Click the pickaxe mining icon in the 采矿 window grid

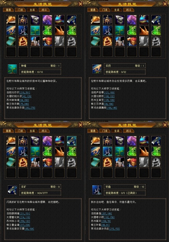72,141
